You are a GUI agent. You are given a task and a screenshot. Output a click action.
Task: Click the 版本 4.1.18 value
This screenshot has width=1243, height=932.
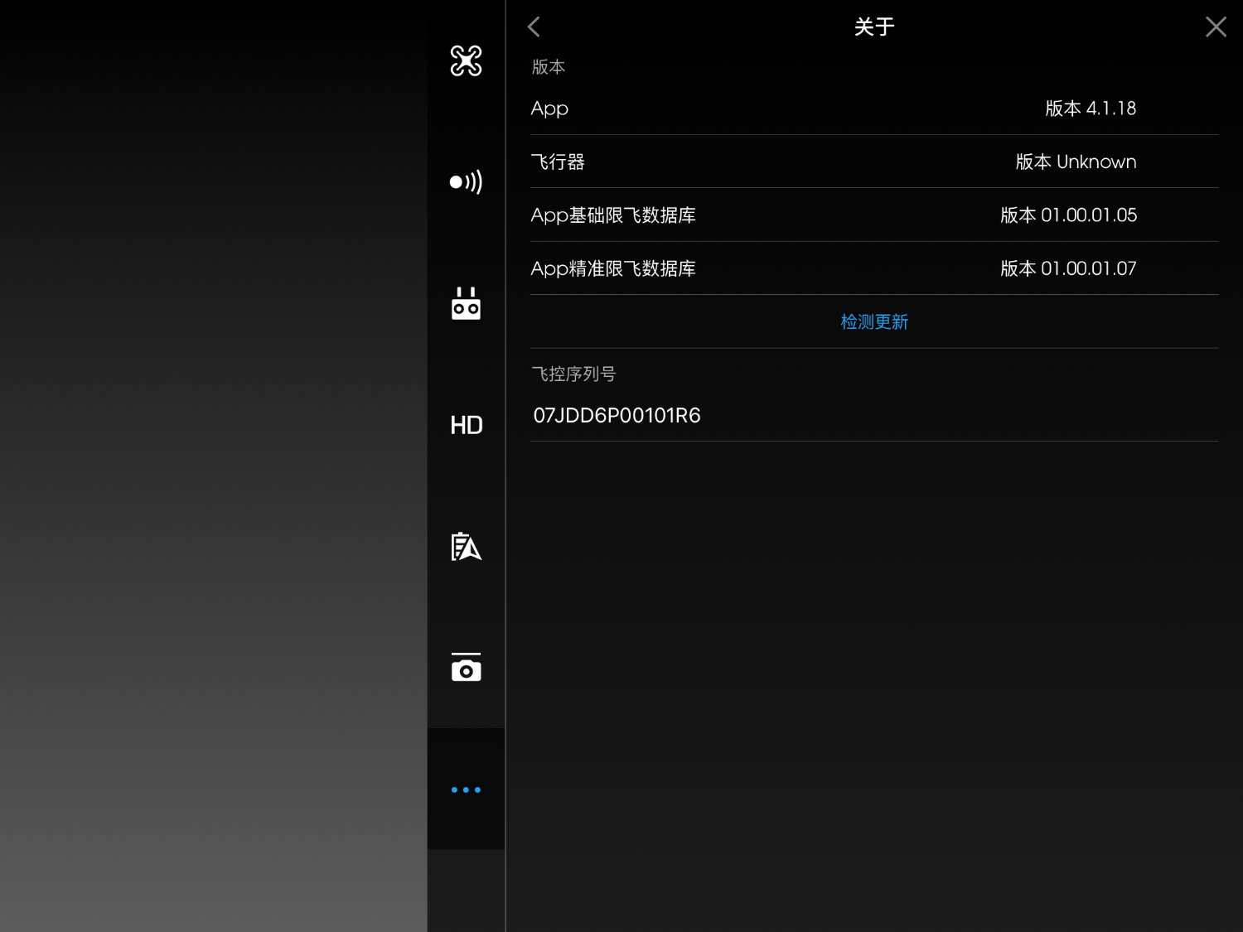1091,109
